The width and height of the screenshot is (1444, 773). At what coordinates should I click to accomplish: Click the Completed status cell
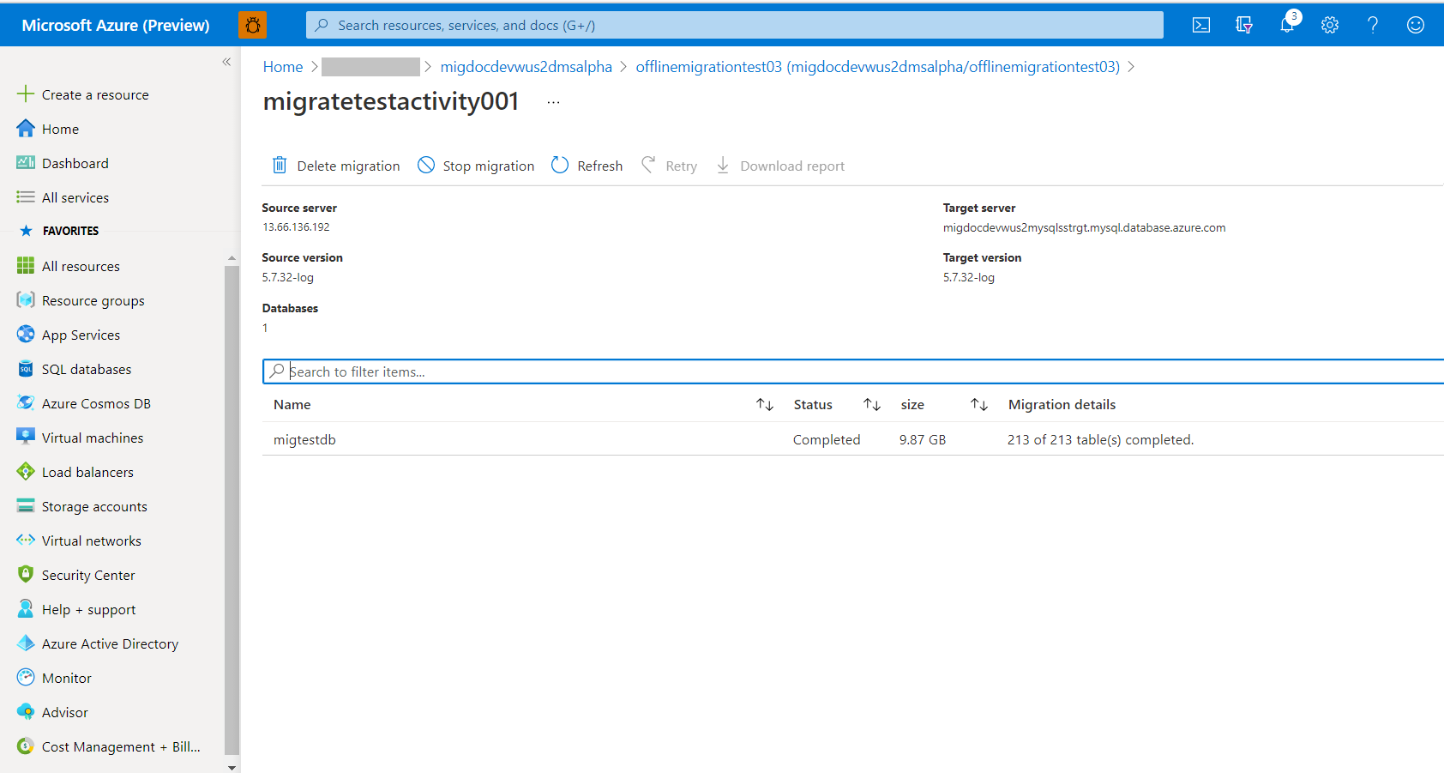tap(827, 439)
